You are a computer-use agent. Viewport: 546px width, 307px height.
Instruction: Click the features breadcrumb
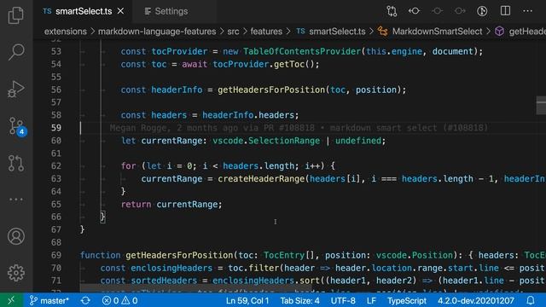click(266, 32)
